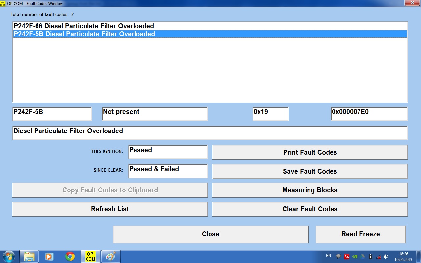Launch Windows Media Player from taskbar
This screenshot has height=263, width=421.
point(49,256)
